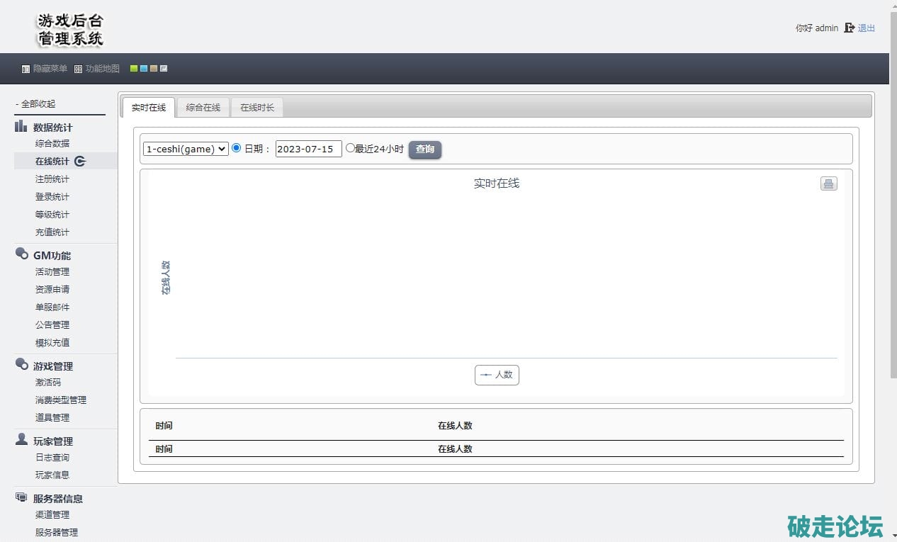Click the date input field

point(308,149)
